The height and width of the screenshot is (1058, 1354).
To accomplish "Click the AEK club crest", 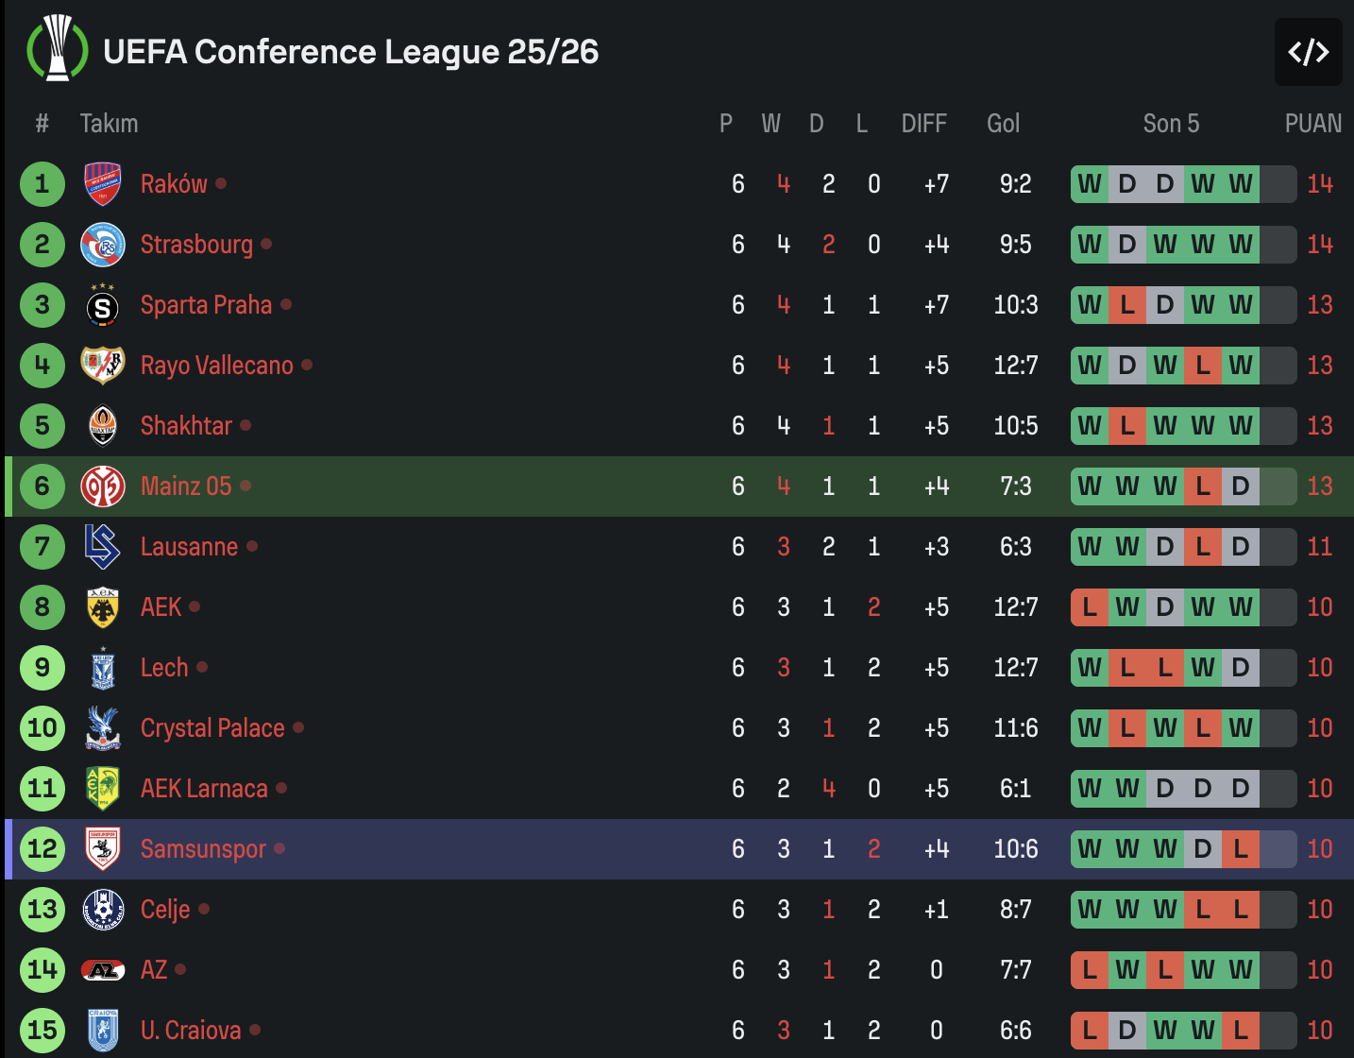I will (x=102, y=607).
